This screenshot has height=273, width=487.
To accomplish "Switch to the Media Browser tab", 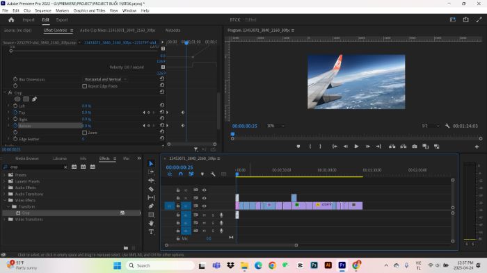I will [27, 158].
